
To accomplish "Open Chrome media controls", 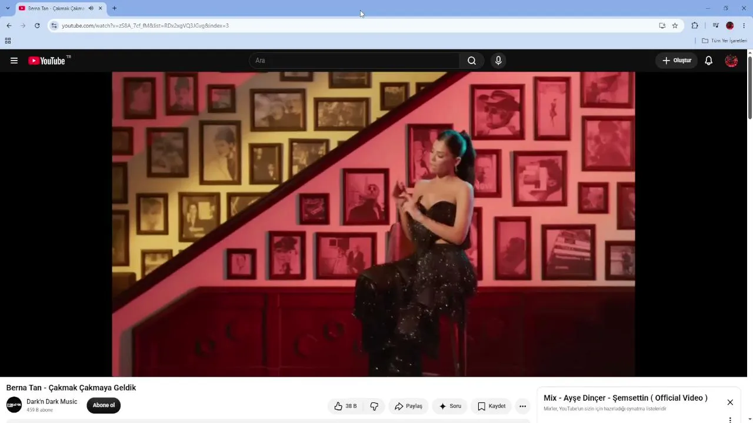I will 715,25.
